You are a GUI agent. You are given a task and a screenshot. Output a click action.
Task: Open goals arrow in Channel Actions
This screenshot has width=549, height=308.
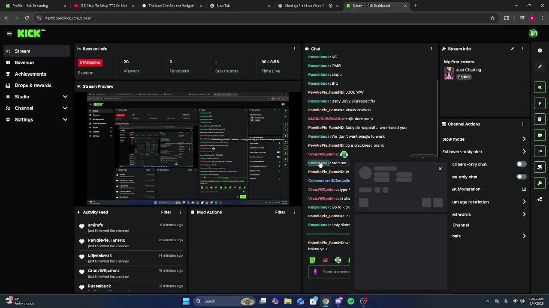(x=524, y=236)
